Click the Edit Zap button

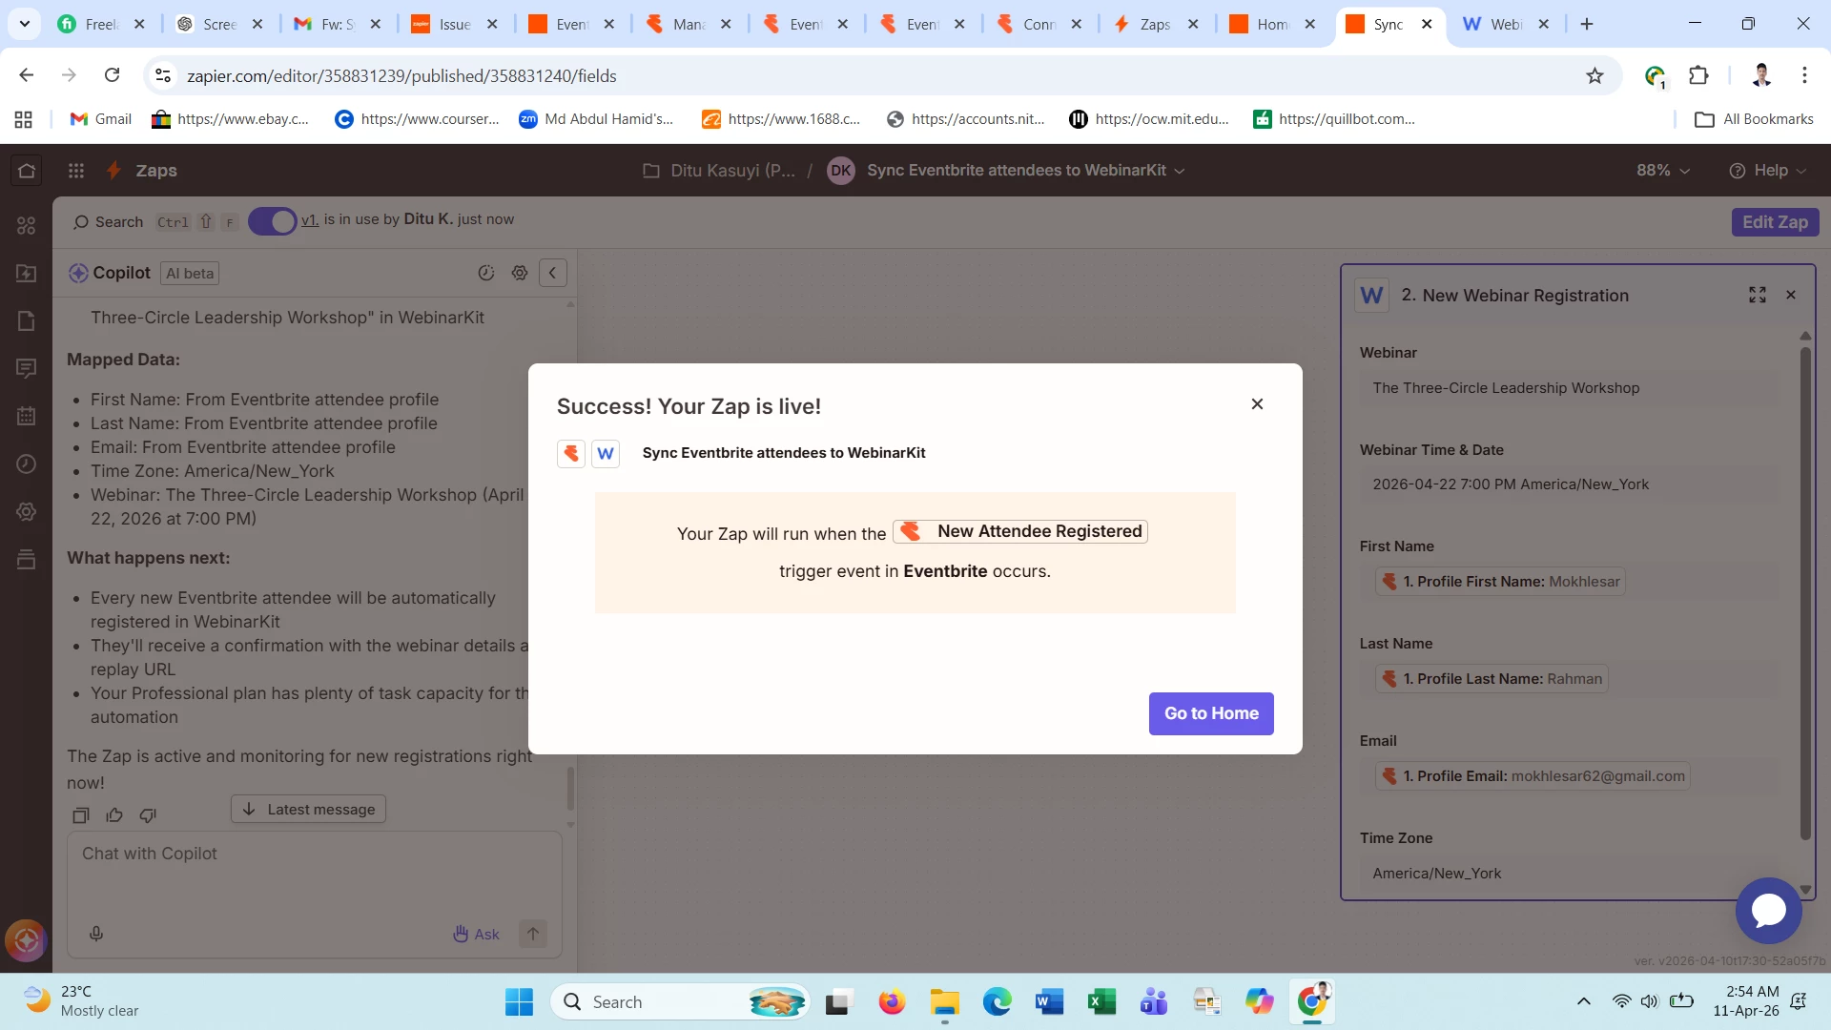point(1775,222)
